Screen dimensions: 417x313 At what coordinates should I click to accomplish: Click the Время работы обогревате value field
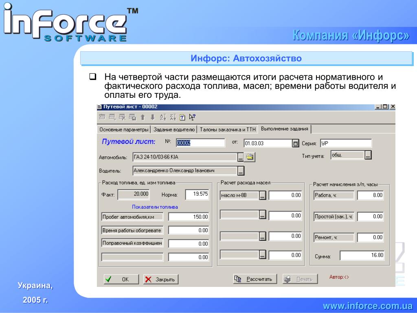click(x=189, y=230)
